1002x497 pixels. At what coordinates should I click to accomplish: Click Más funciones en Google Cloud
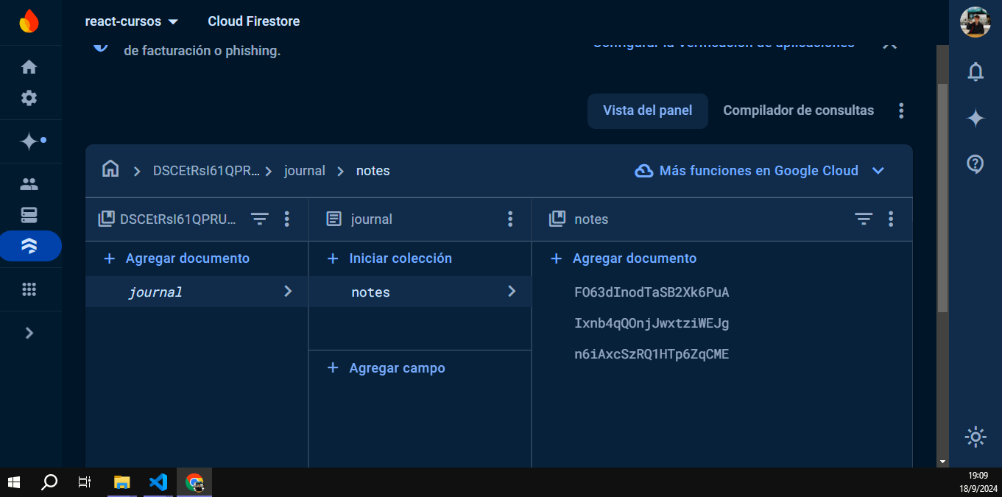pos(759,171)
